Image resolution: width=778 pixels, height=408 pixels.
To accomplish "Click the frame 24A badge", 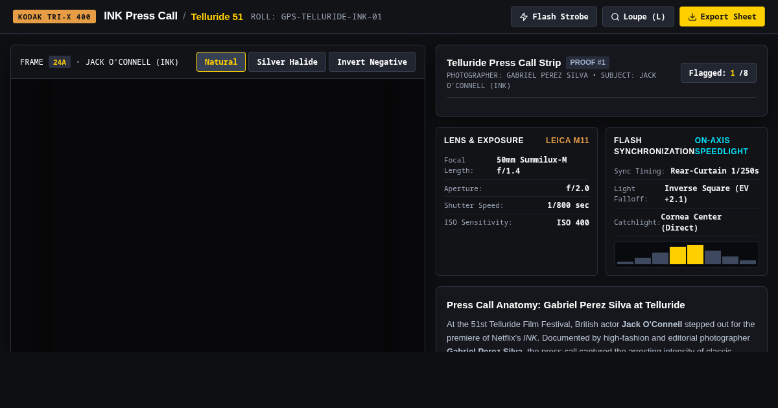I will click(x=60, y=62).
